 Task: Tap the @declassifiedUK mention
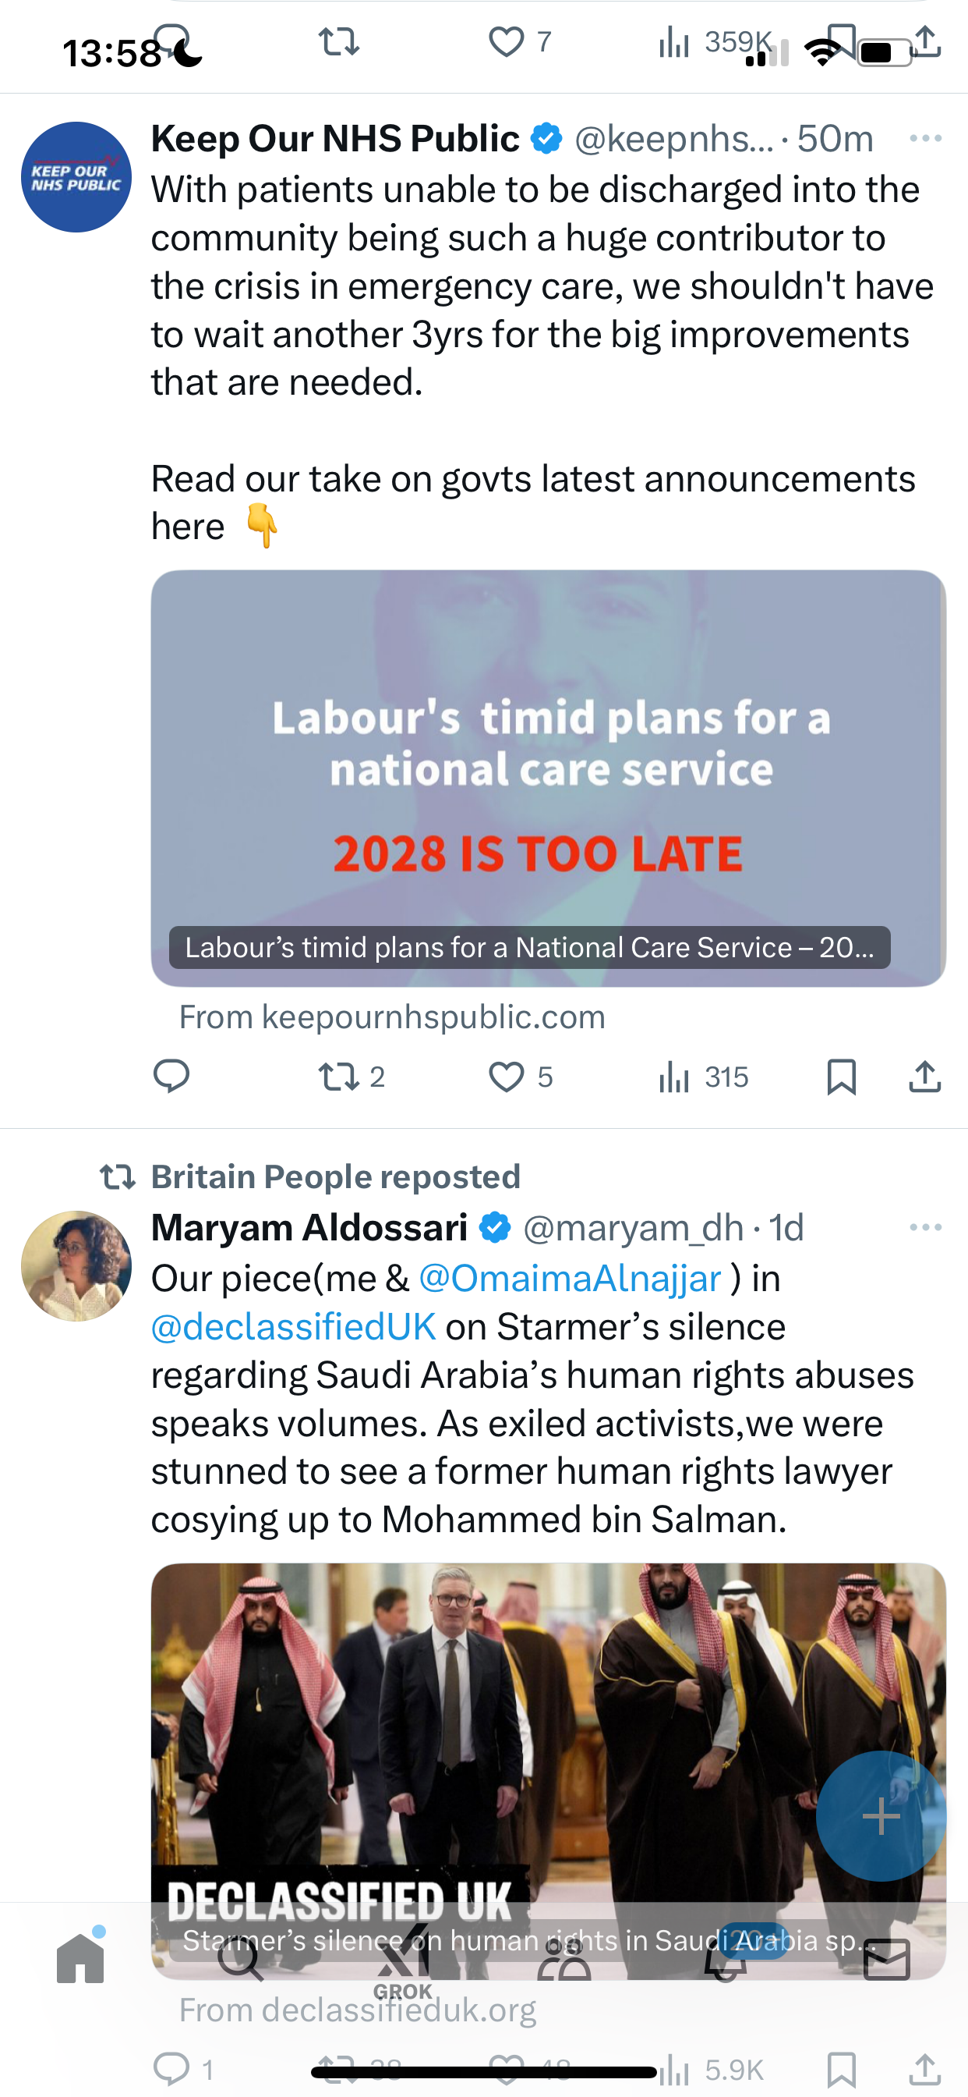pos(294,1327)
